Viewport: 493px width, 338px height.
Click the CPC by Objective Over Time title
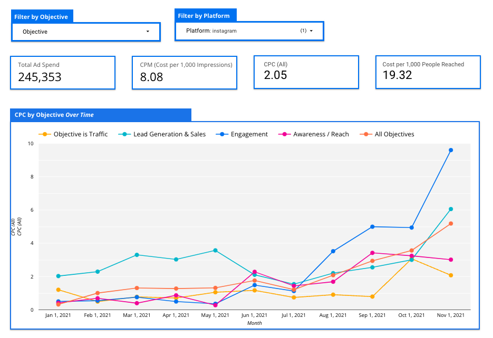point(54,115)
